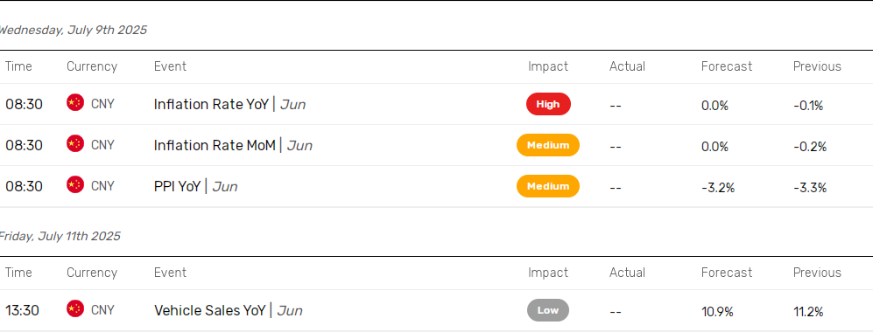Click the red High impact badge
This screenshot has width=873, height=332.
click(548, 104)
